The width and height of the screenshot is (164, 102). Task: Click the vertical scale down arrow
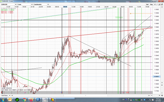tap(162, 83)
